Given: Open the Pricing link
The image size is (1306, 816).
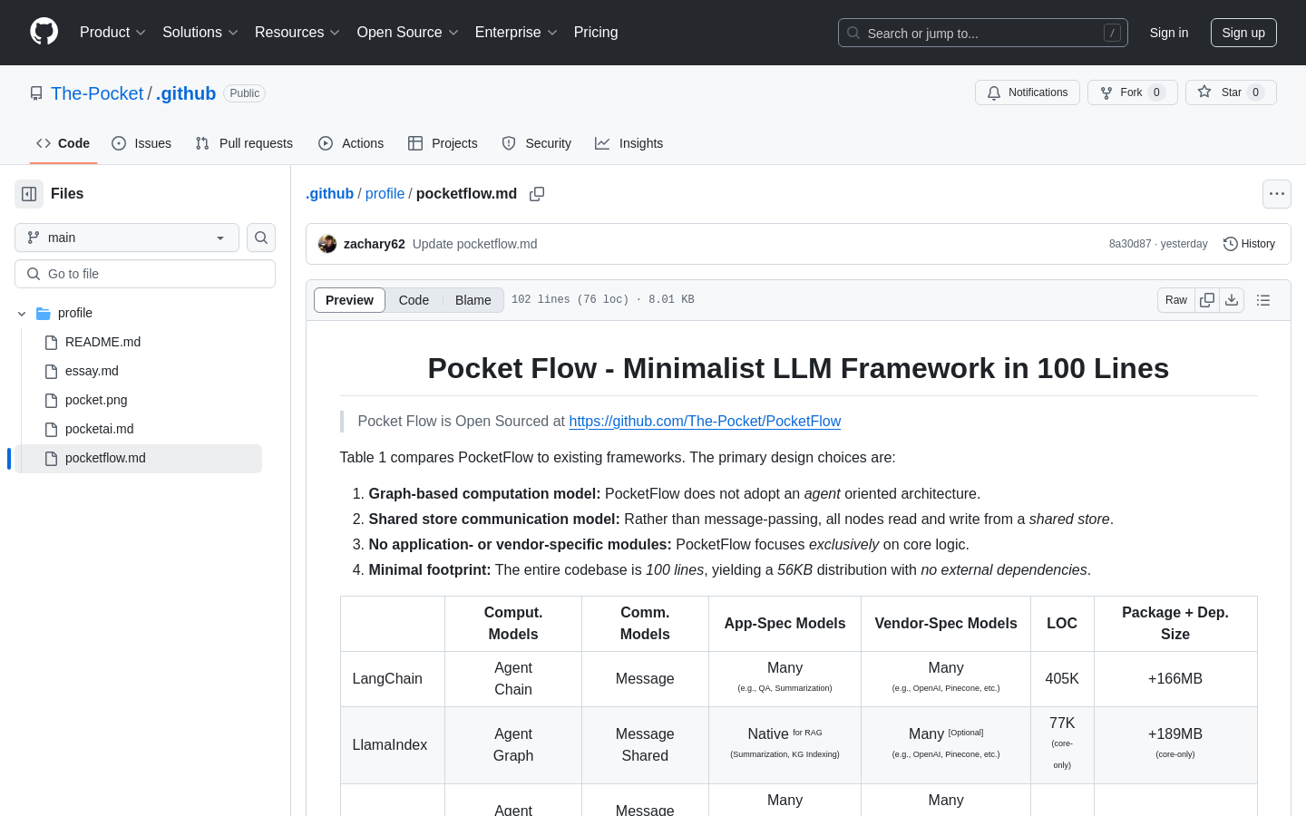Looking at the screenshot, I should [x=596, y=33].
